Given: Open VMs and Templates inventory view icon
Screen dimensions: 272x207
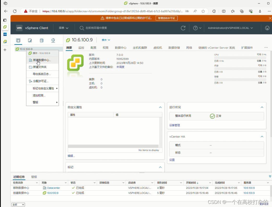Looking at the screenshot, I should [30, 41].
